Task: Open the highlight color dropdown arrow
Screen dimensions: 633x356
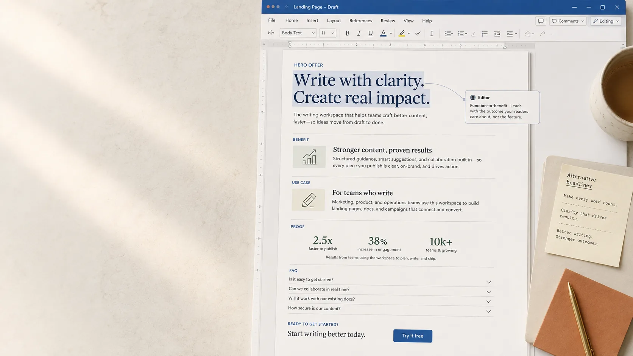Action: pyautogui.click(x=409, y=34)
